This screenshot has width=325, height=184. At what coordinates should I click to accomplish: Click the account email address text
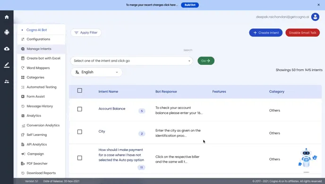coord(282,17)
